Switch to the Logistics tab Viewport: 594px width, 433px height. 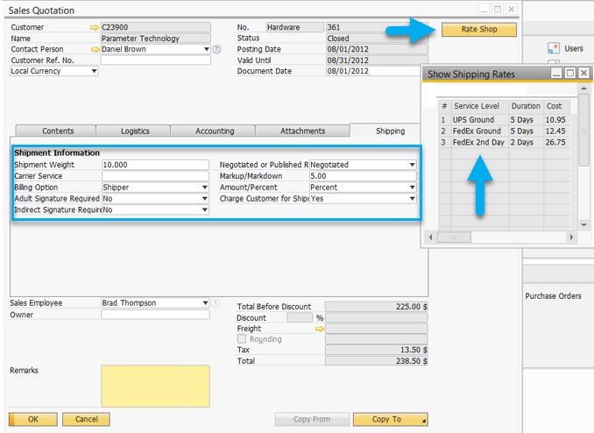click(133, 131)
